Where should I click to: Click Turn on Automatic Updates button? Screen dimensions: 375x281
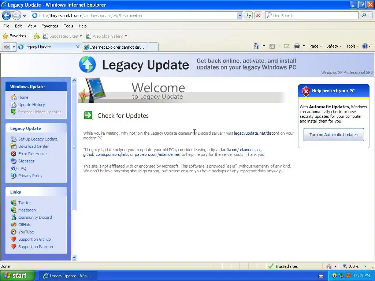[x=334, y=135]
